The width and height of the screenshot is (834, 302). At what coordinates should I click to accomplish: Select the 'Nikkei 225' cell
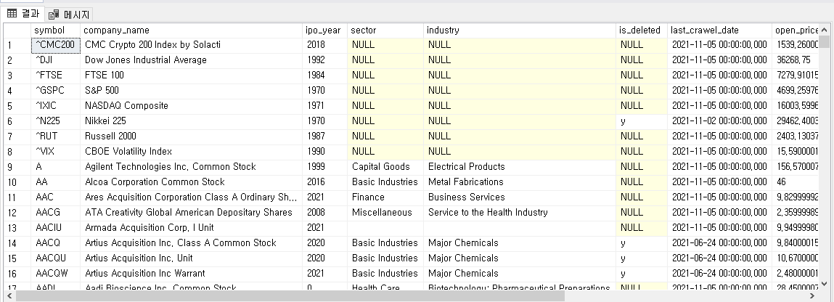192,121
